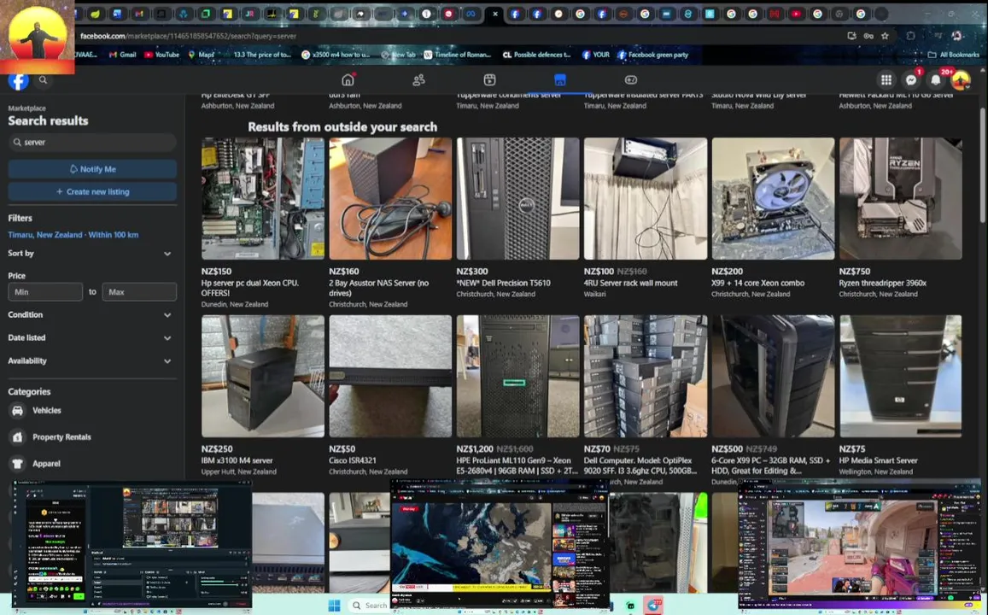The image size is (988, 615).
Task: Open X99 + 14 core Xeon combo listing
Action: (773, 198)
